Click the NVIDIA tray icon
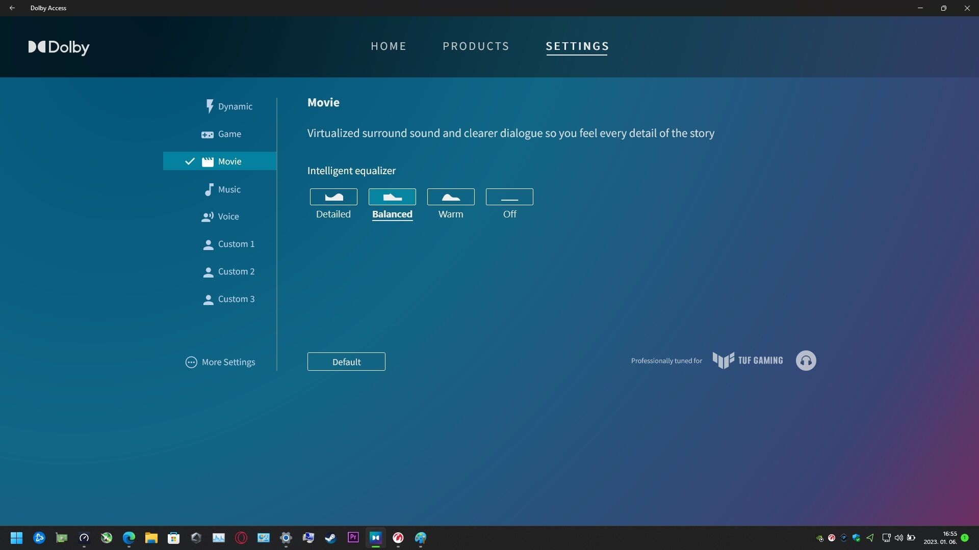979x550 pixels. (x=820, y=538)
